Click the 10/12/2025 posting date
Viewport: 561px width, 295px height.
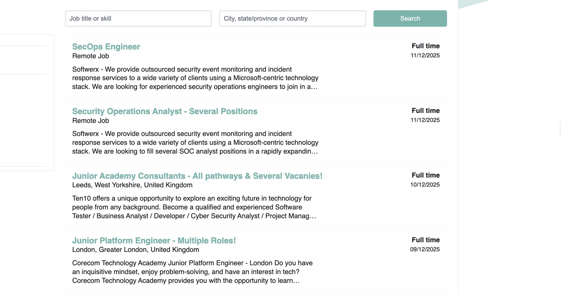pos(425,185)
